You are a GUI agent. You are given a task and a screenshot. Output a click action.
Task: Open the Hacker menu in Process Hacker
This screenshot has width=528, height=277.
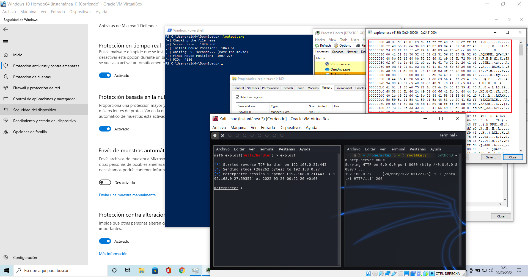coord(320,40)
